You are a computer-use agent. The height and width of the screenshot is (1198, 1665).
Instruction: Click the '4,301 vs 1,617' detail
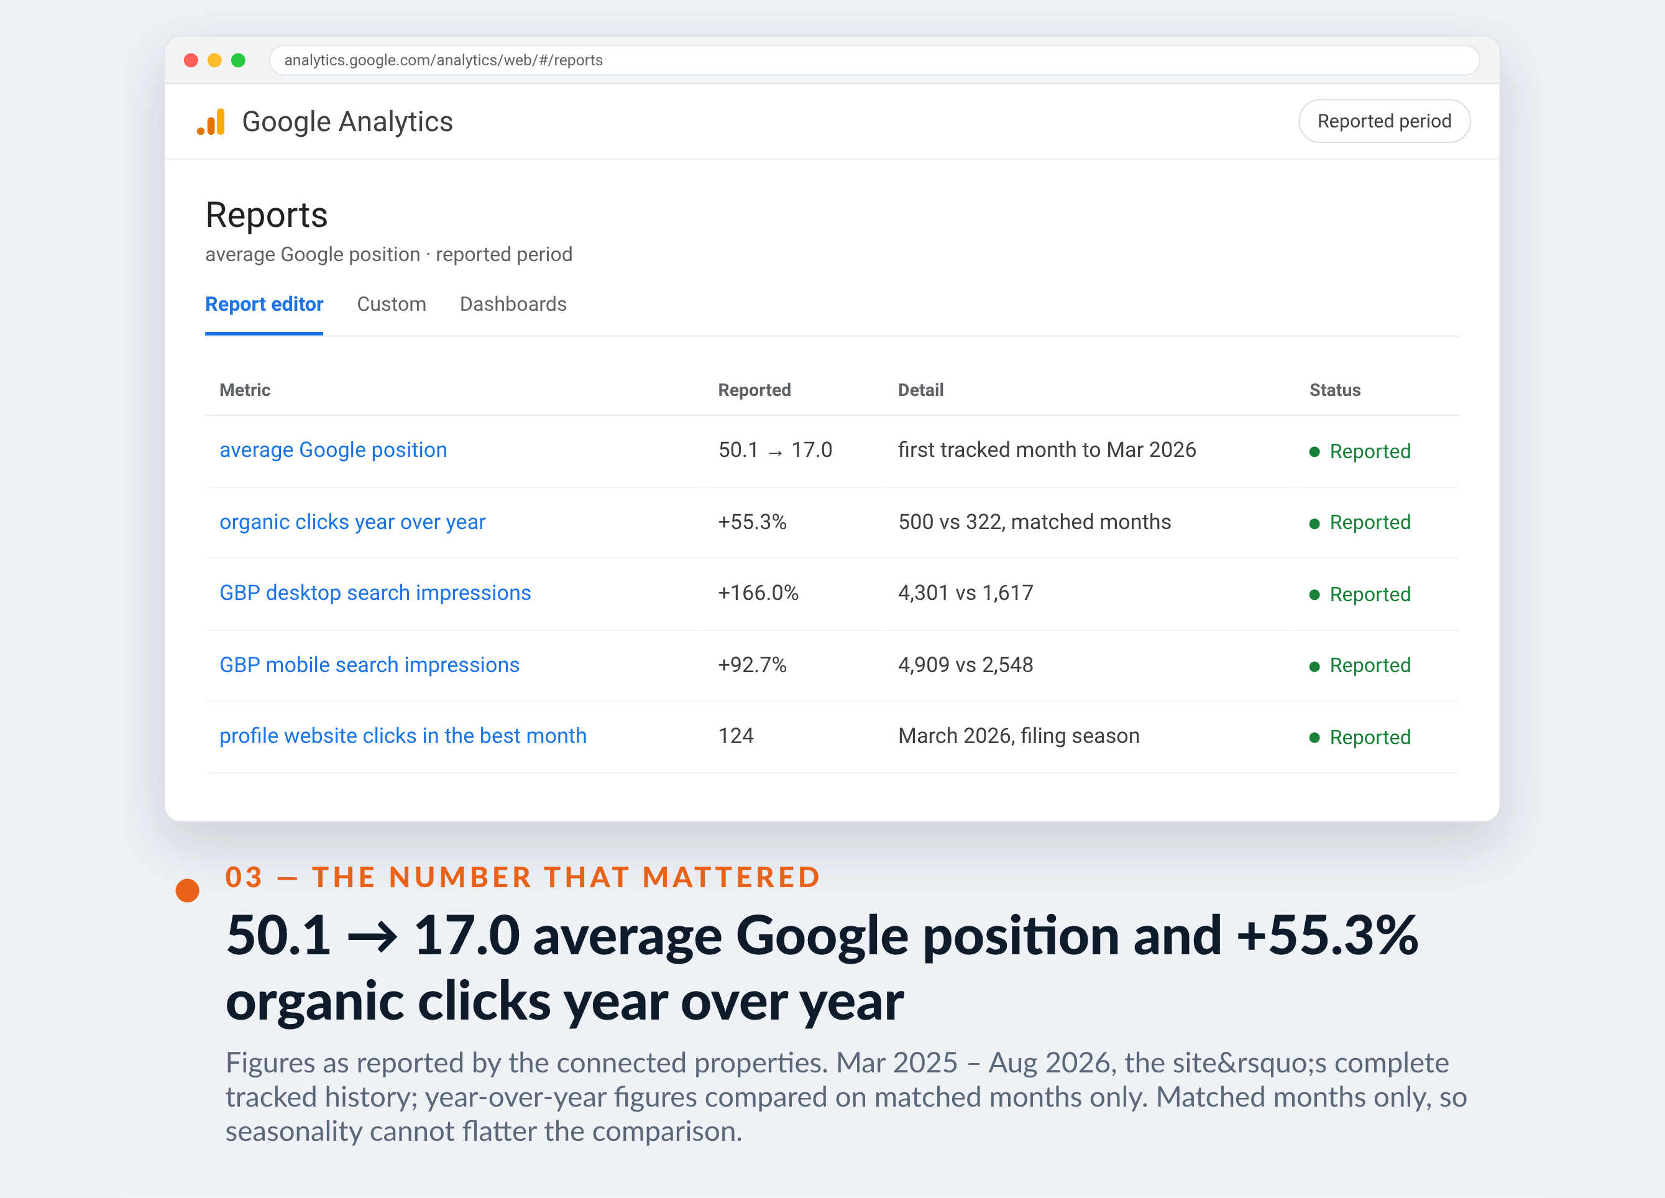[x=965, y=592]
